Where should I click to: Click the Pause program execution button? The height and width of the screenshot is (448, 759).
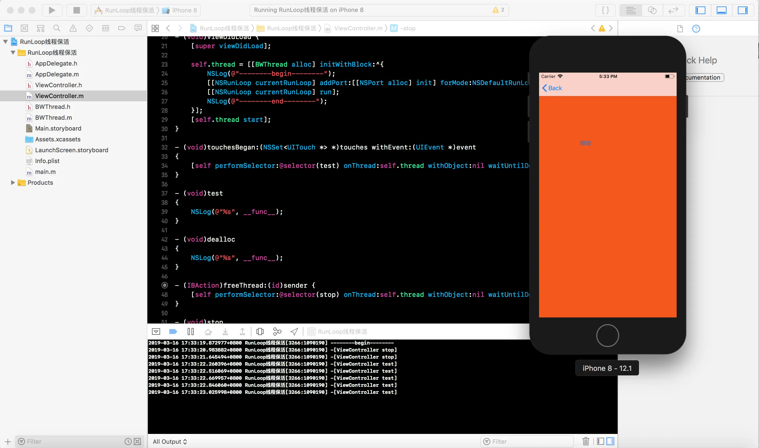(x=190, y=332)
